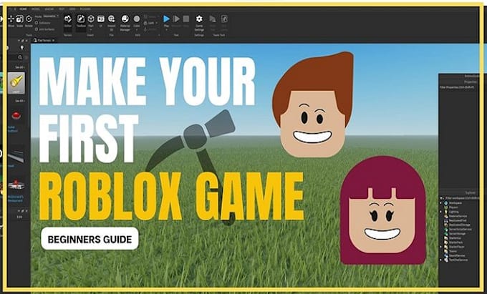Screen dimensions: 487x294
Task: Click the Color tool icon
Action: tap(137, 19)
